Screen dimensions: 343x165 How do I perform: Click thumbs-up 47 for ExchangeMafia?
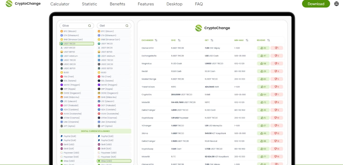point(263,56)
